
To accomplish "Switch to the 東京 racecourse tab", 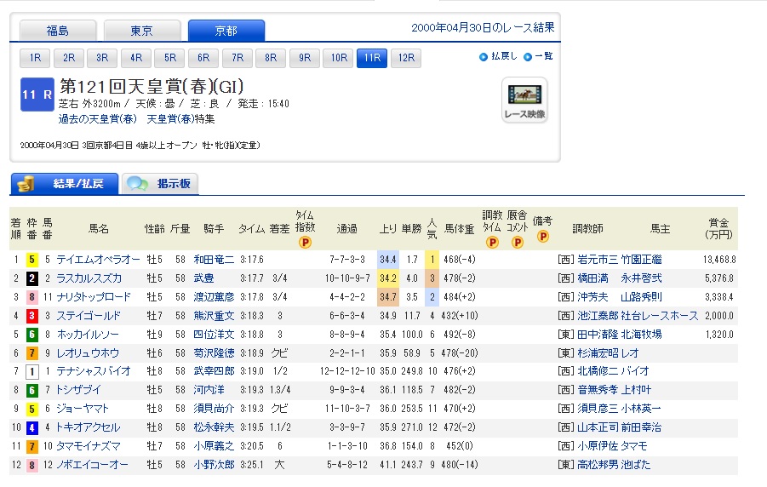I will tap(142, 32).
